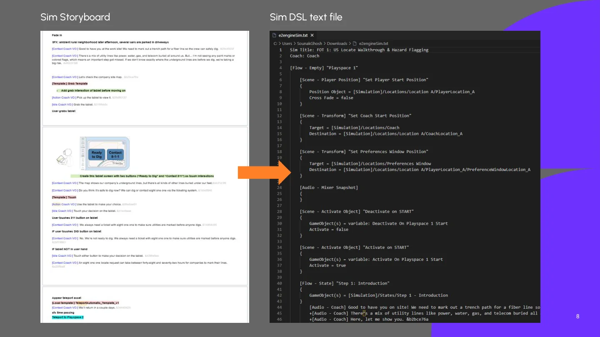Click the '[Template:] Grab Template' line in the storyboard
This screenshot has width=600, height=337.
(x=70, y=84)
